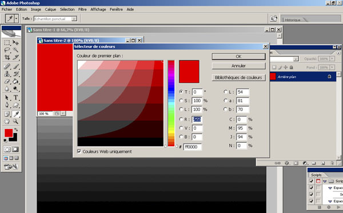Click the foreground red color swatch in toolbox
The width and height of the screenshot is (343, 213).
coord(9,133)
